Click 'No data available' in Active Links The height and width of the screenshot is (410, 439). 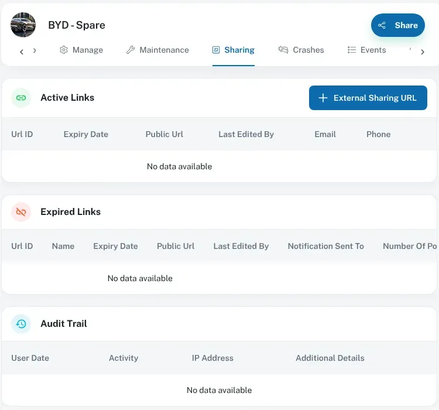pyautogui.click(x=180, y=166)
